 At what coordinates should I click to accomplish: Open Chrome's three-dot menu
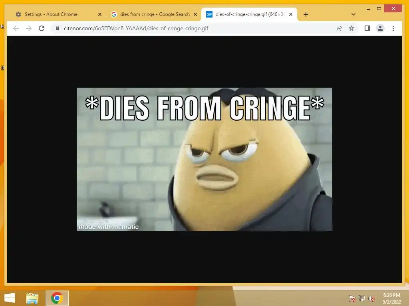click(393, 28)
